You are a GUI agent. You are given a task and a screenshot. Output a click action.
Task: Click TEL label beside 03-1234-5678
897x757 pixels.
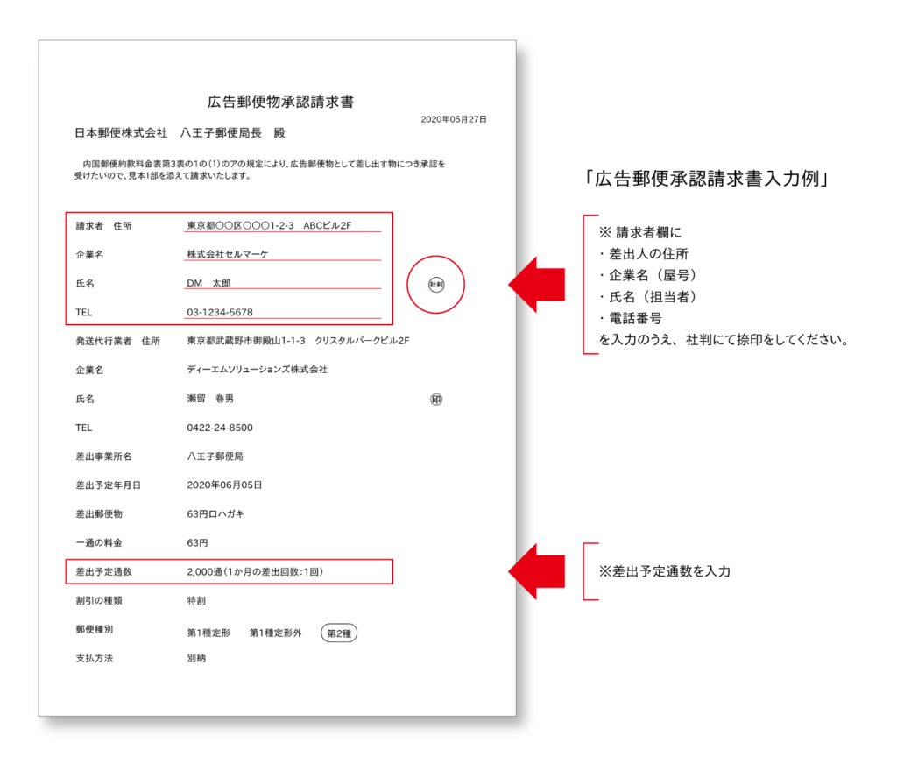pos(83,313)
